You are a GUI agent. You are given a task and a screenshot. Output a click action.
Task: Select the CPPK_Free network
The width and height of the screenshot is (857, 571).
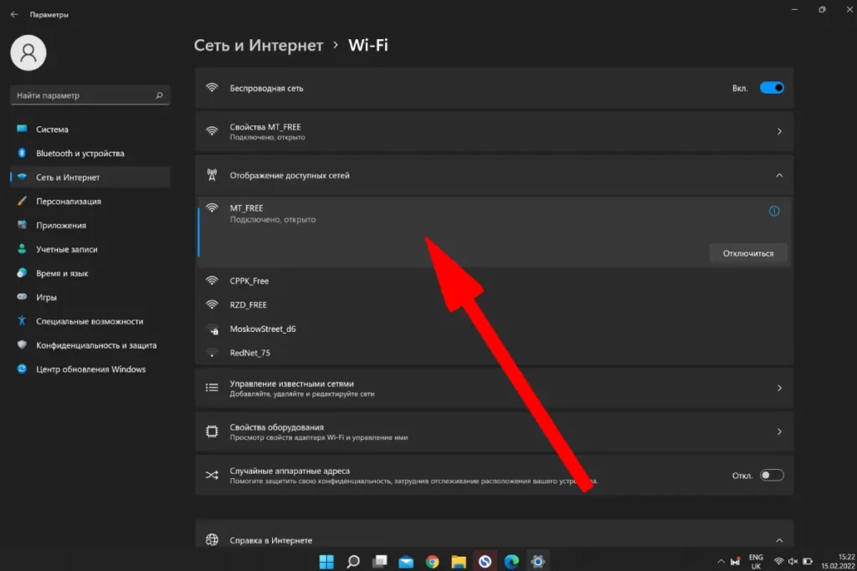click(x=494, y=281)
